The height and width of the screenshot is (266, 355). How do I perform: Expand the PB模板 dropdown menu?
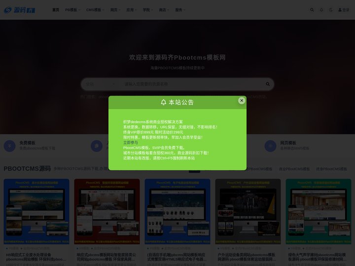click(x=72, y=10)
